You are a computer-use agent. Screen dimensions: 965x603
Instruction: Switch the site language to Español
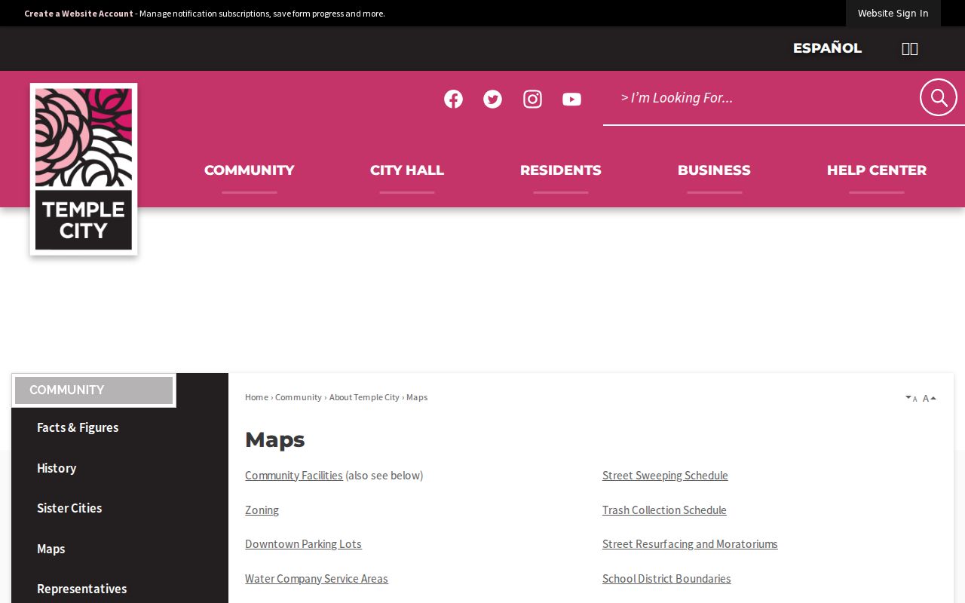(827, 48)
